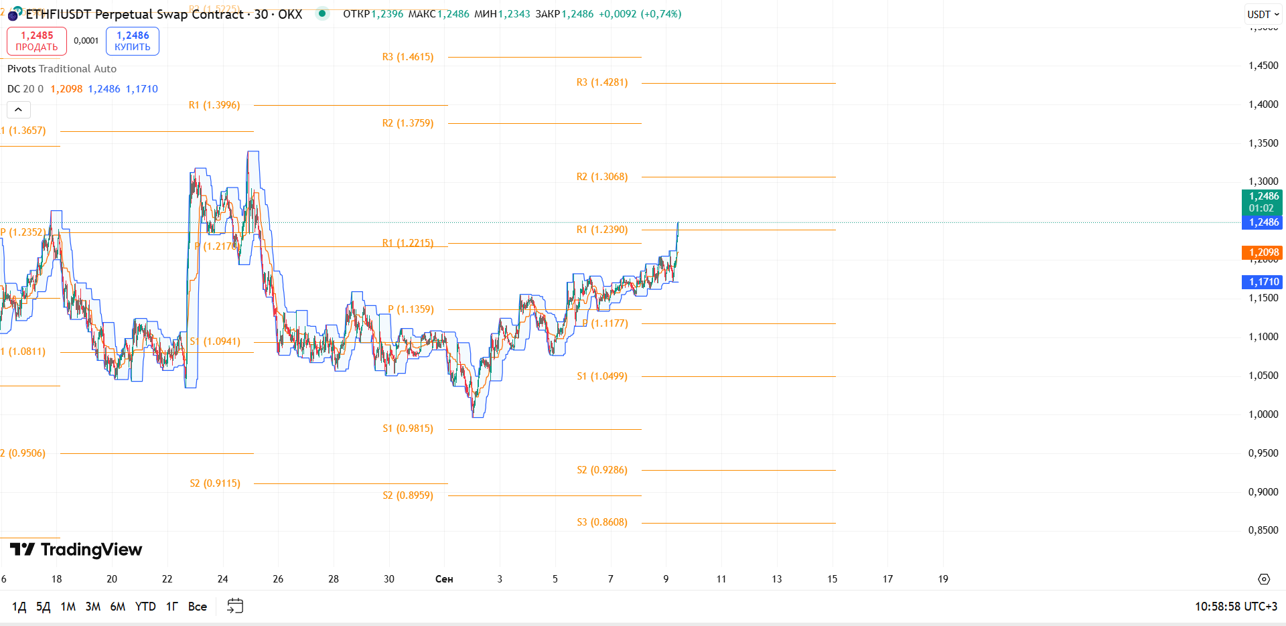Click the green 1,2486 countdown price label
Image resolution: width=1286 pixels, height=626 pixels.
[1263, 202]
